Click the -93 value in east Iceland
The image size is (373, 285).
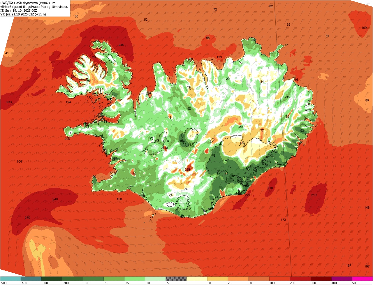pos(301,131)
